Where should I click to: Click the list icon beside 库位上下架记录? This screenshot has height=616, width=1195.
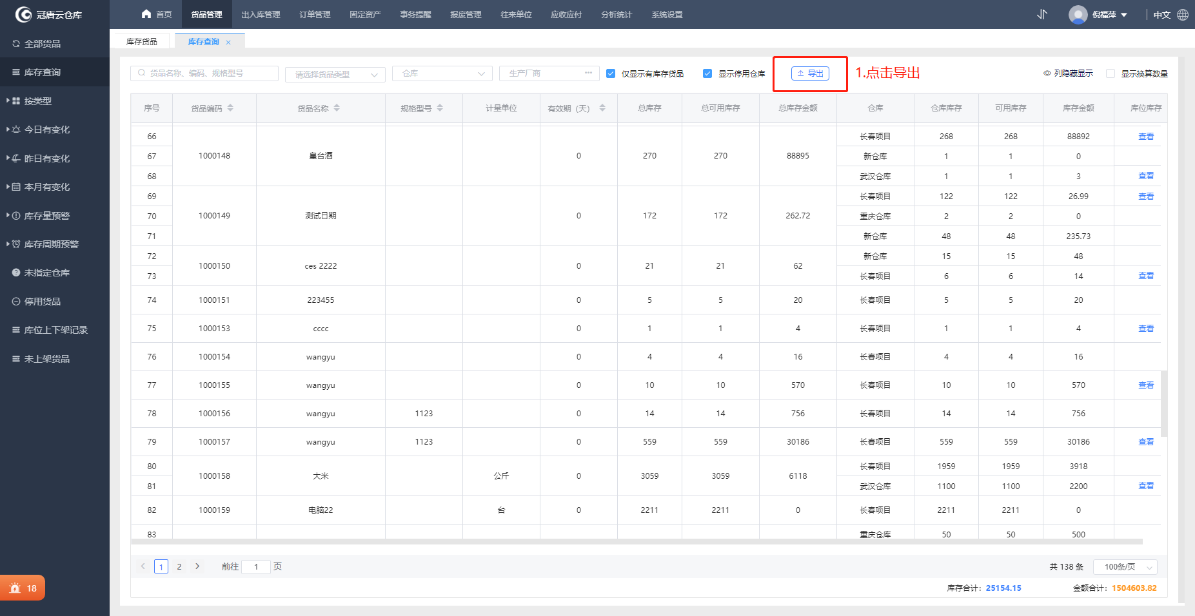click(16, 330)
